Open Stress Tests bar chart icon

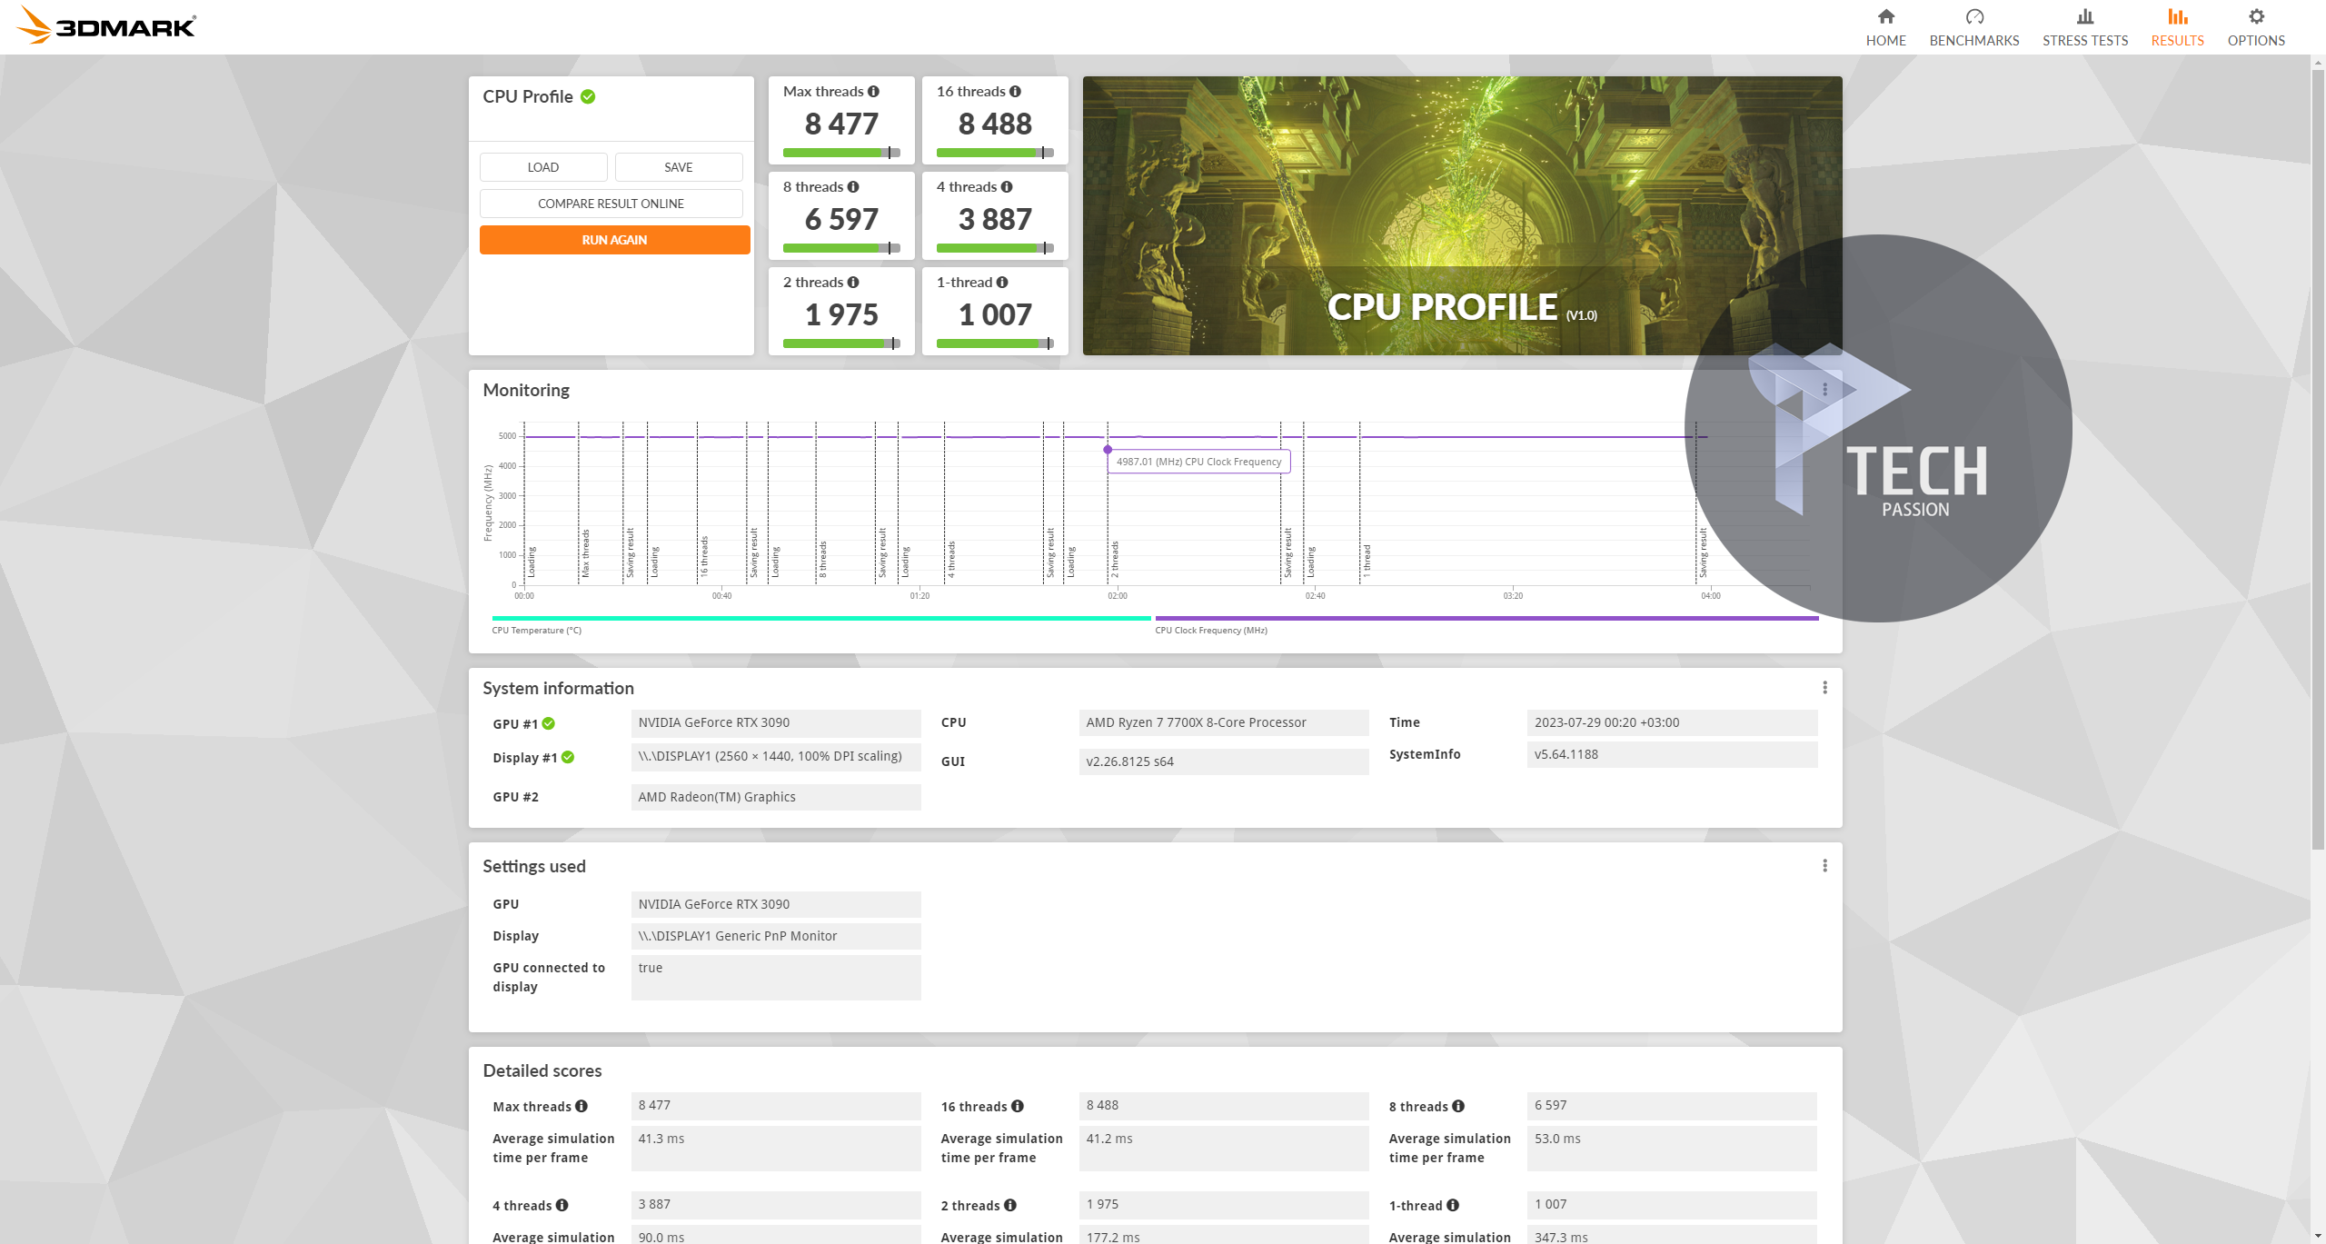2084,16
